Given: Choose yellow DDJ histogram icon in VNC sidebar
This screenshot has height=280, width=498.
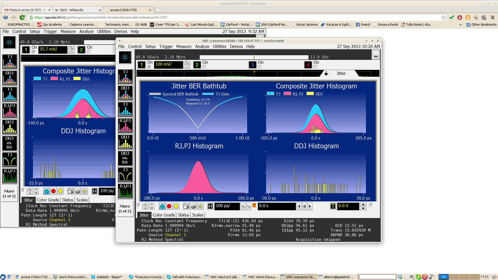Looking at the screenshot, I should (x=125, y=142).
